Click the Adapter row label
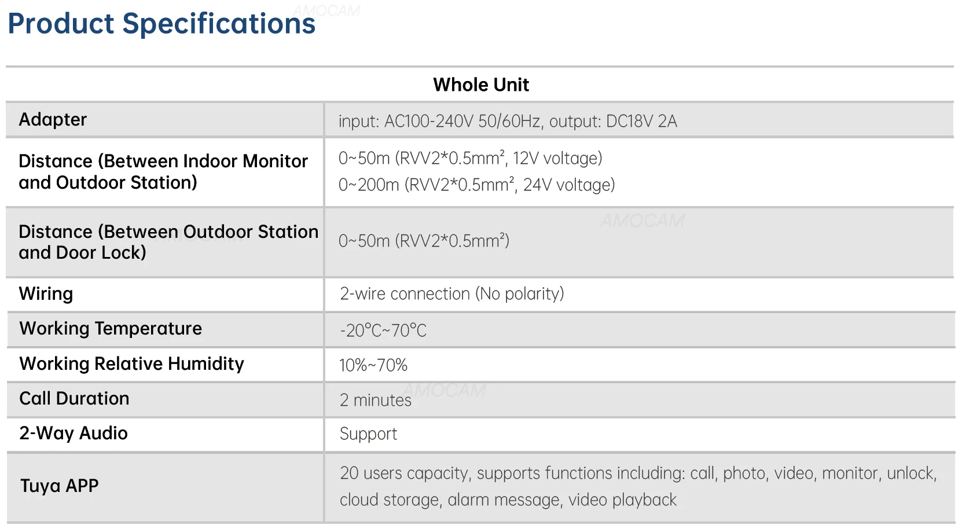Viewport: 962px width, 529px height. [x=53, y=119]
